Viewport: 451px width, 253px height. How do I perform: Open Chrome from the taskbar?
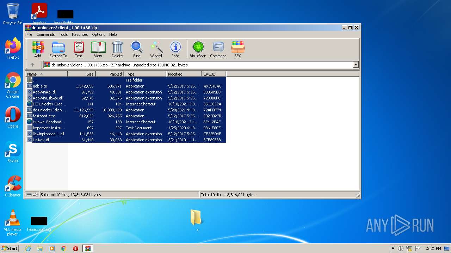[x=64, y=248]
